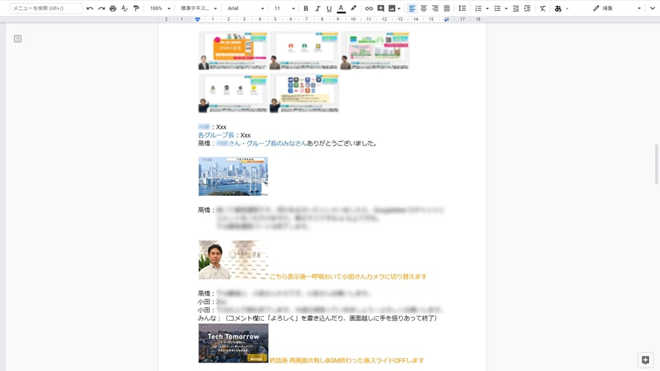Toggle bold formatting
Viewport: 660px width, 371px height.
(306, 8)
